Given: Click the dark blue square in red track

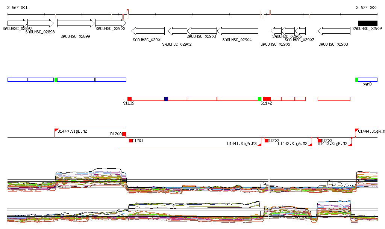Looking at the screenshot, I should pyautogui.click(x=166, y=99).
